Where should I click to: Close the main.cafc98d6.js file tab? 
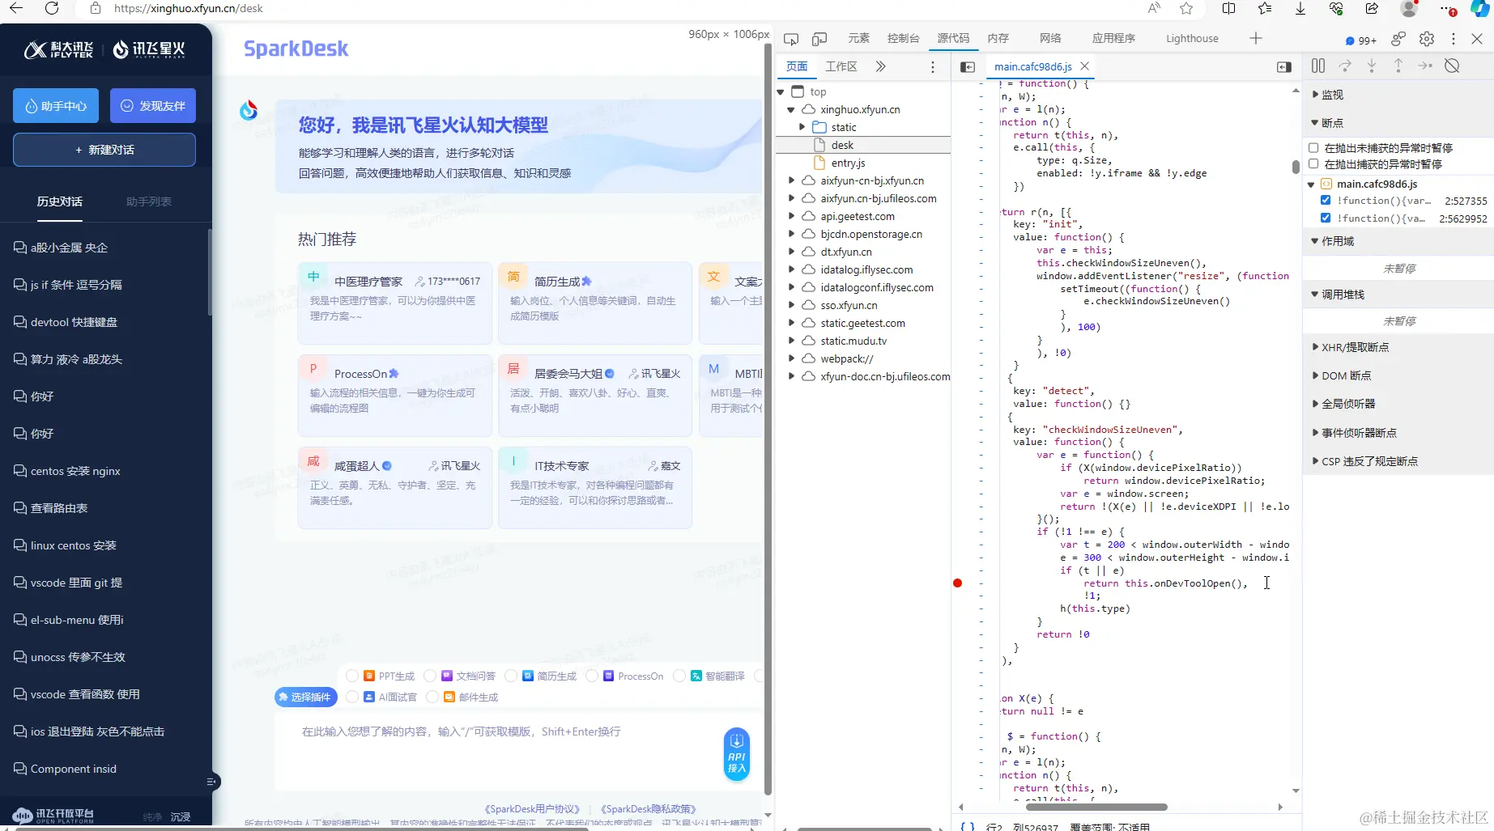pyautogui.click(x=1085, y=66)
